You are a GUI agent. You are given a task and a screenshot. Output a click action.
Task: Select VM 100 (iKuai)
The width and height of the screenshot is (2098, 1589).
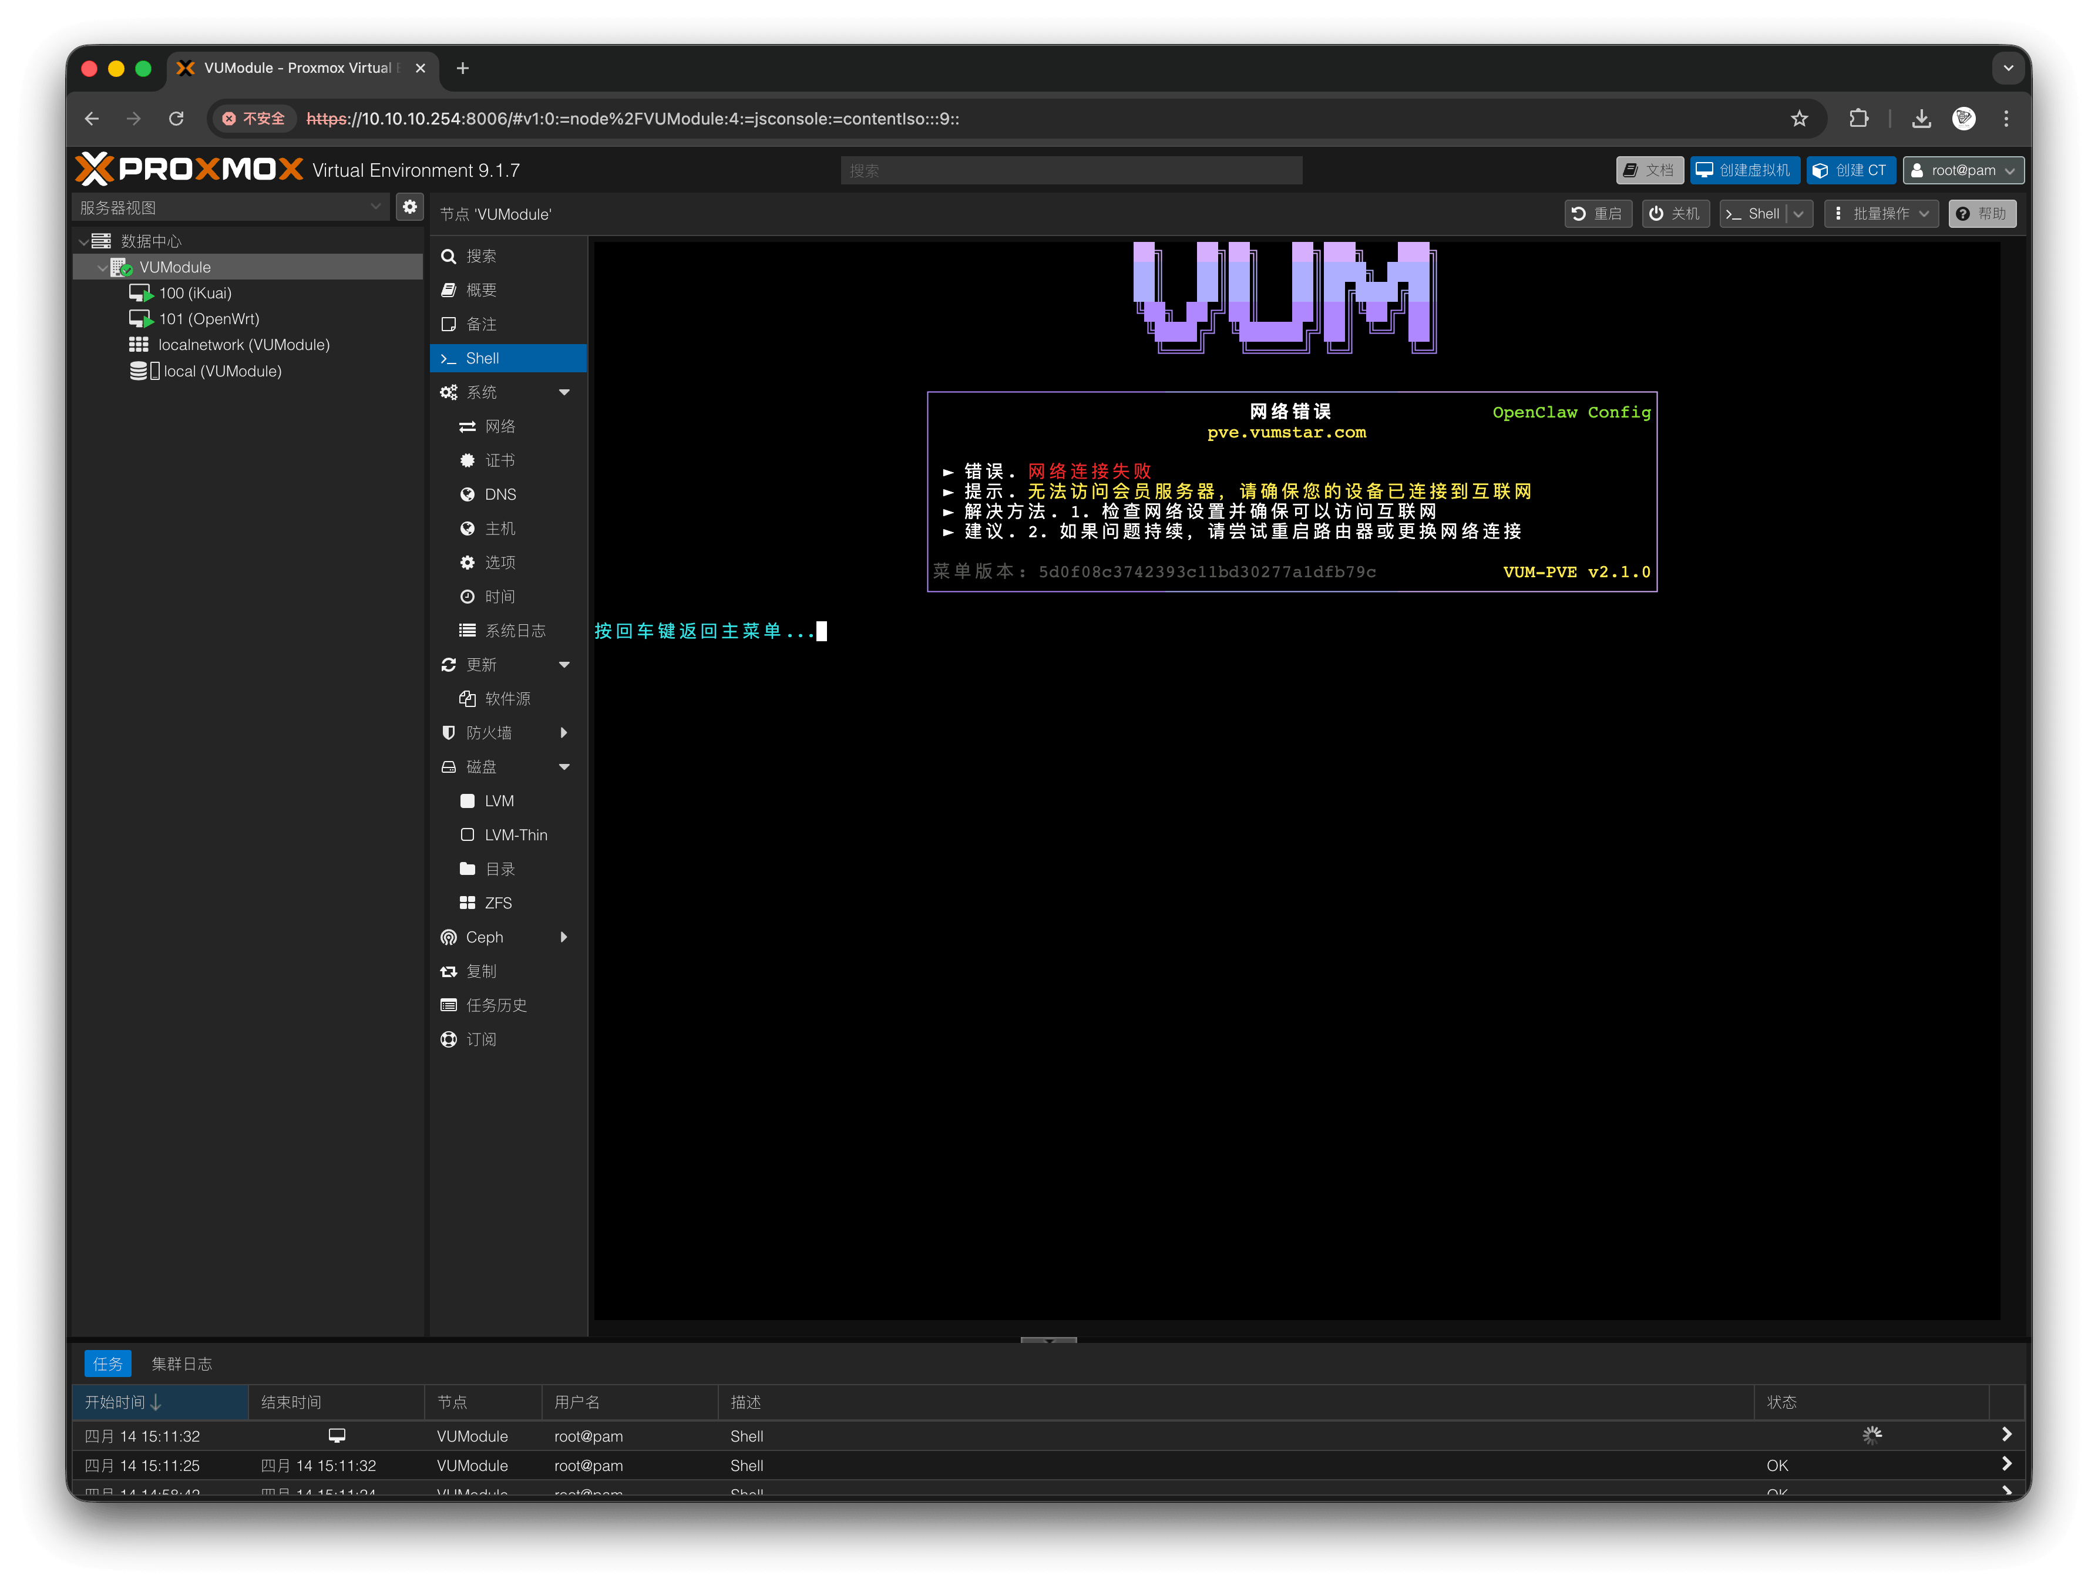pos(194,294)
